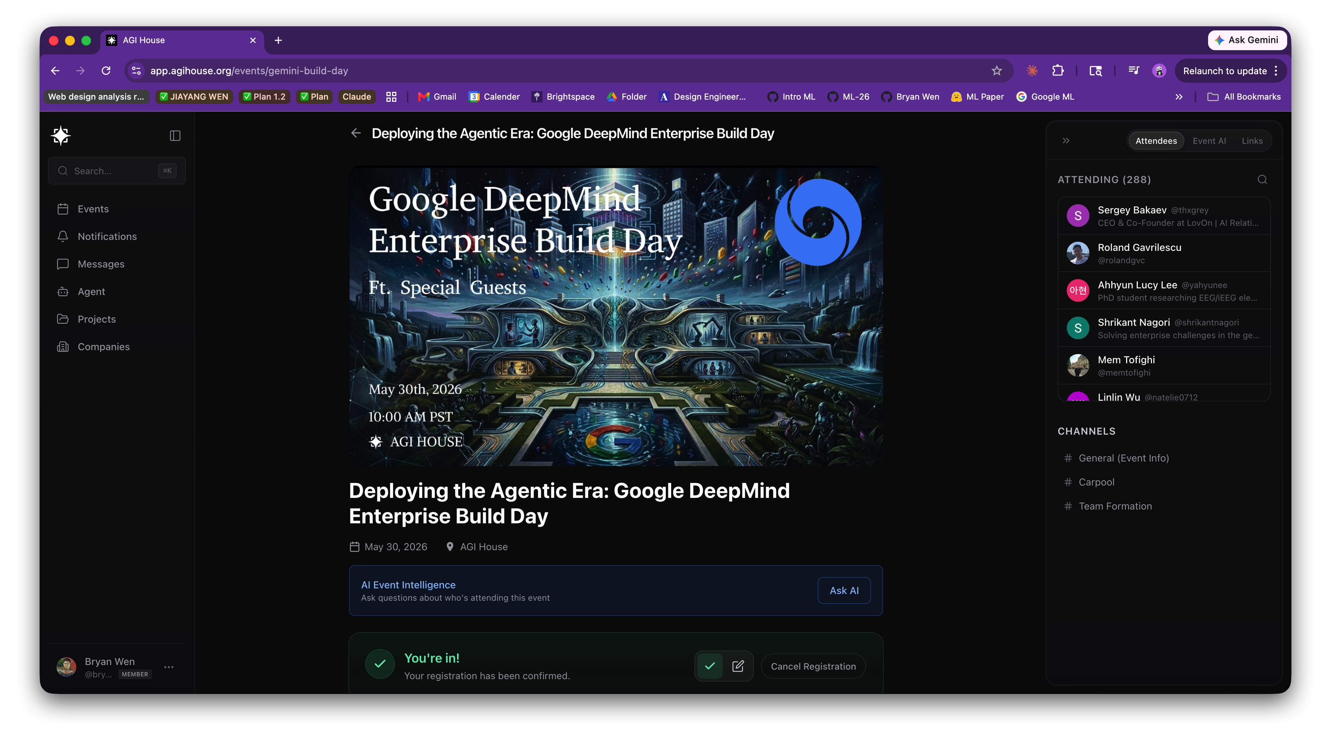Open Shrikant Nagori attendee row
This screenshot has width=1331, height=747.
click(1164, 328)
